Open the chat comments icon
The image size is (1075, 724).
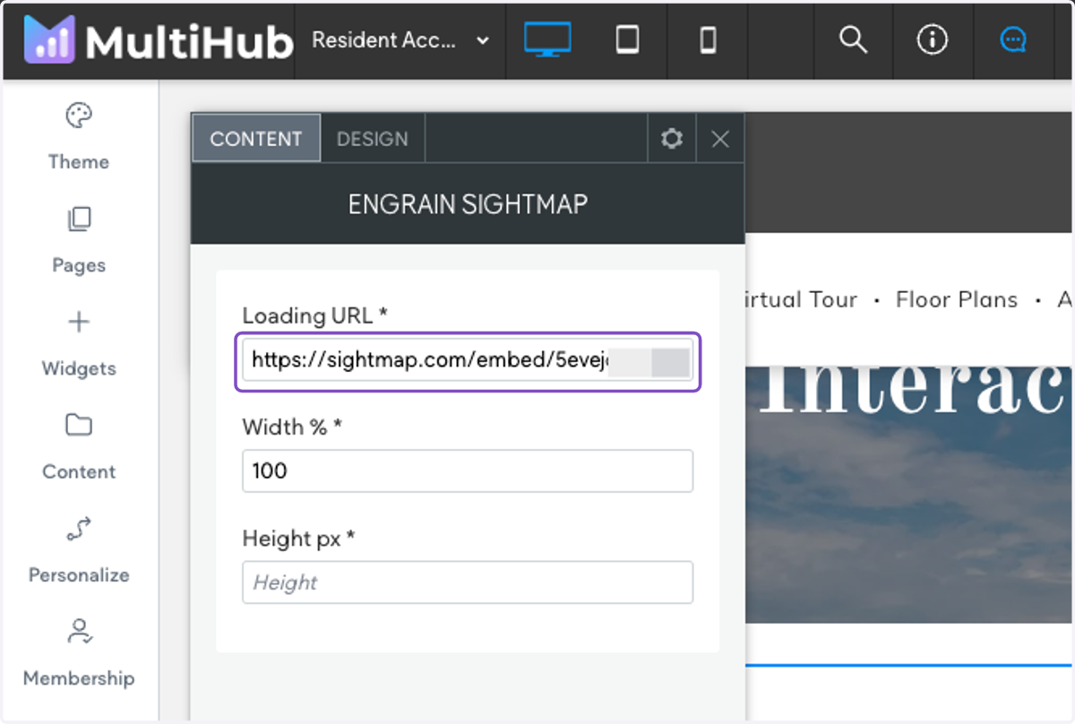[x=1013, y=40]
